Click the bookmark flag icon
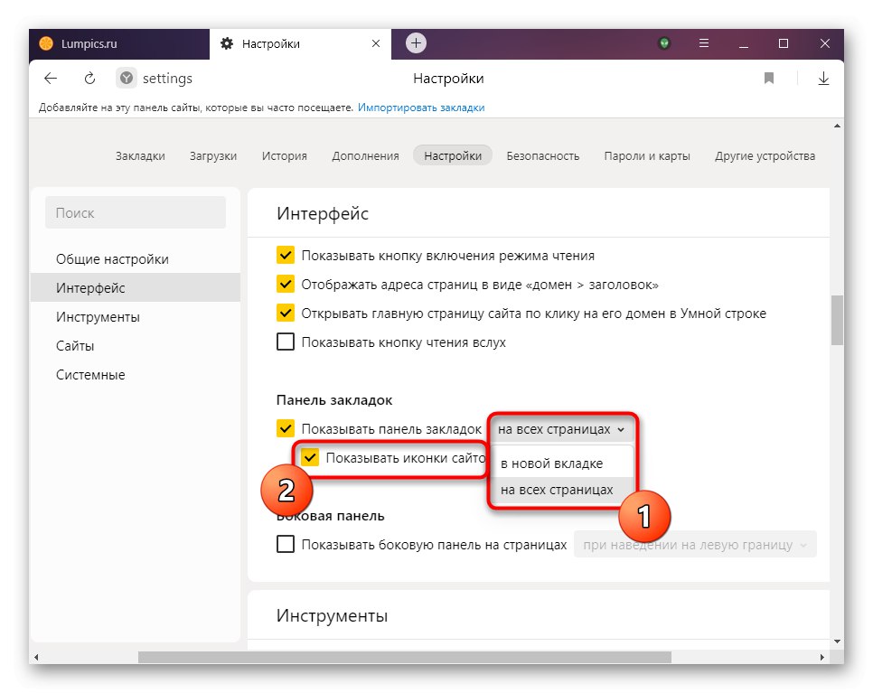This screenshot has width=873, height=693. point(769,79)
